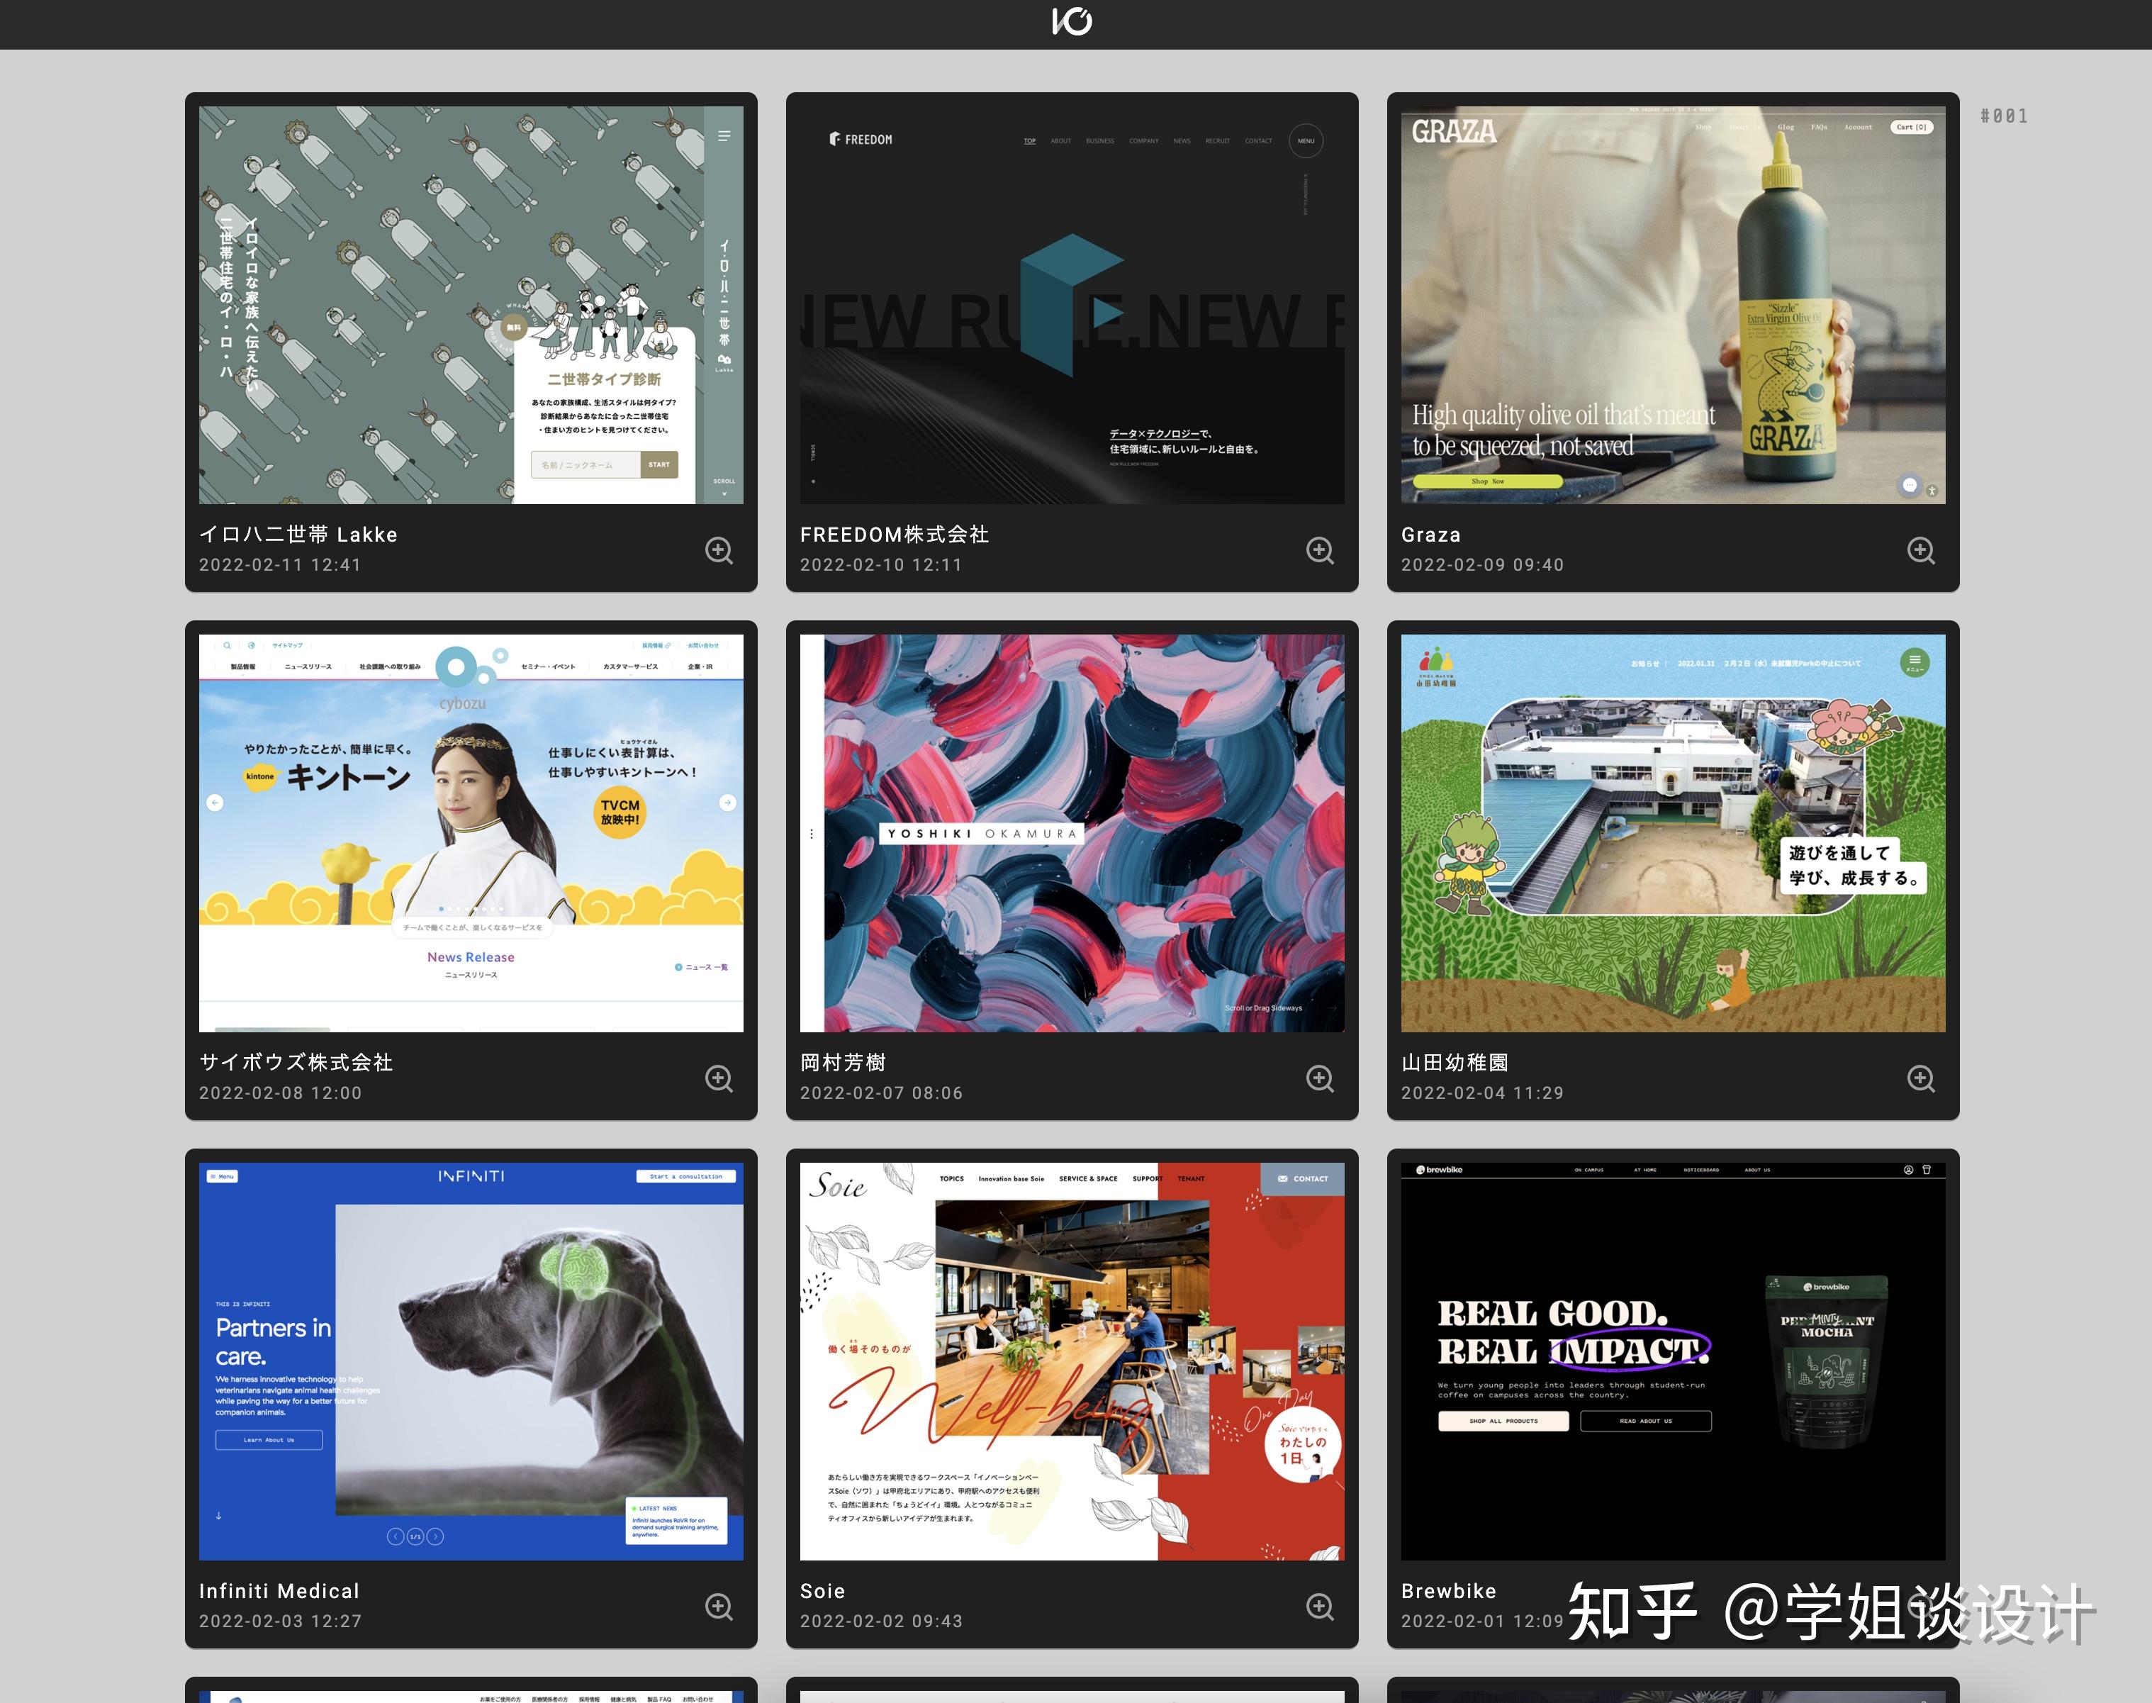Image resolution: width=2152 pixels, height=1703 pixels.
Task: Click the nickname input field on the Lakke form
Action: click(583, 464)
